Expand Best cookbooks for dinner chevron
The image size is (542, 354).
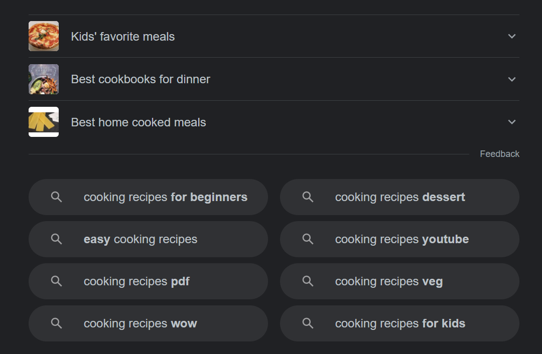[x=512, y=79]
